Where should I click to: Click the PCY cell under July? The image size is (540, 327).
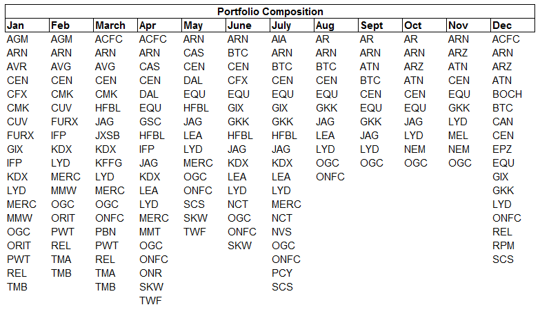282,273
